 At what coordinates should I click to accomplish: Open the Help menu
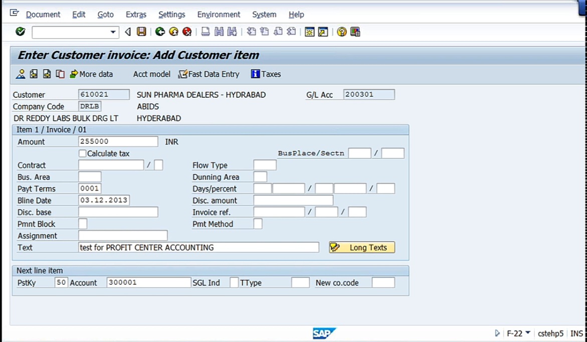[x=296, y=15]
